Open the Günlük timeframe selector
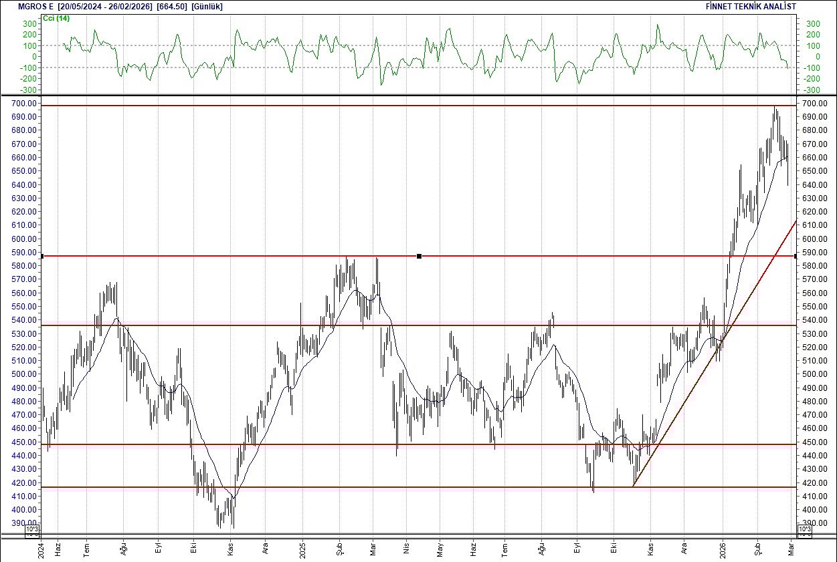The width and height of the screenshot is (837, 562). [x=207, y=6]
